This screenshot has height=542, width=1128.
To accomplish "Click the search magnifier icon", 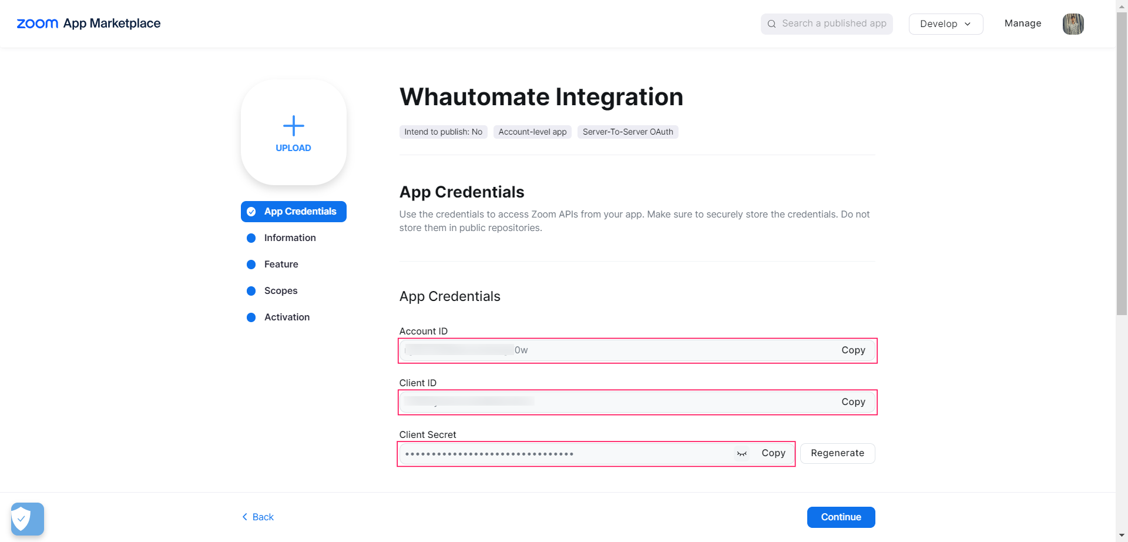I will [771, 24].
